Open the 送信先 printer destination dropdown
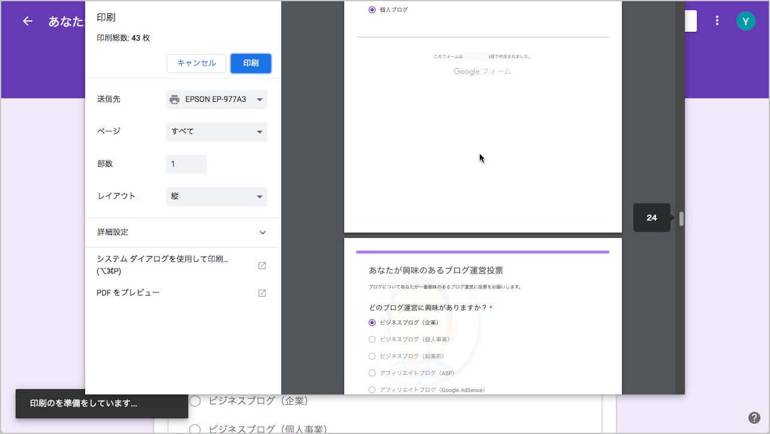770x434 pixels. point(216,100)
